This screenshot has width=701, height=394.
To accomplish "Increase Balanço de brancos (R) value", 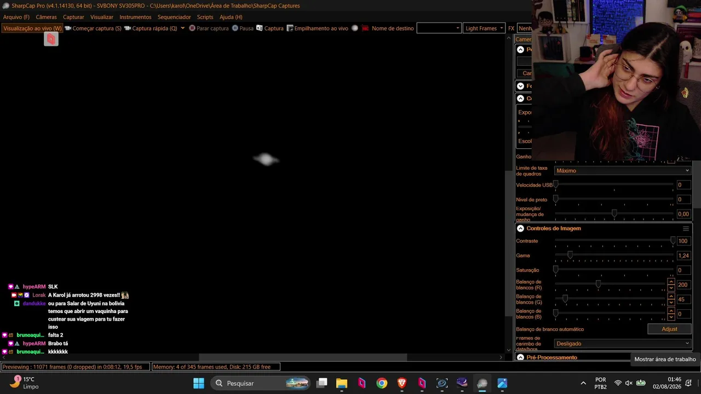I will pyautogui.click(x=671, y=282).
